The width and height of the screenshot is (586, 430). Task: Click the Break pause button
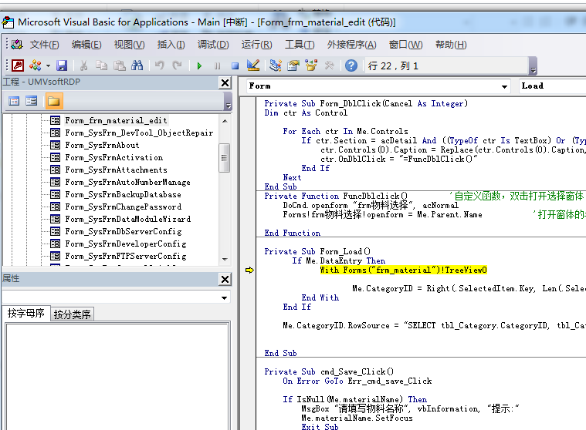217,66
